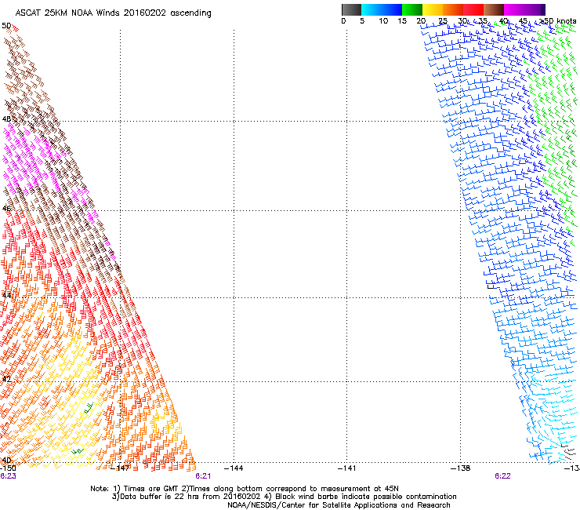The height and width of the screenshot is (510, 580).
Task: Click the latitude label '44'
Action: click(x=6, y=295)
